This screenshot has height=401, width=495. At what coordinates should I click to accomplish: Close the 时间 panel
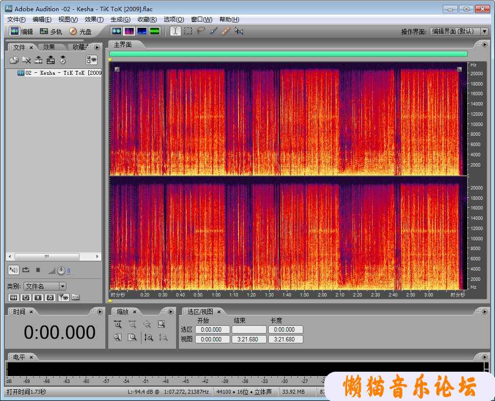31,312
